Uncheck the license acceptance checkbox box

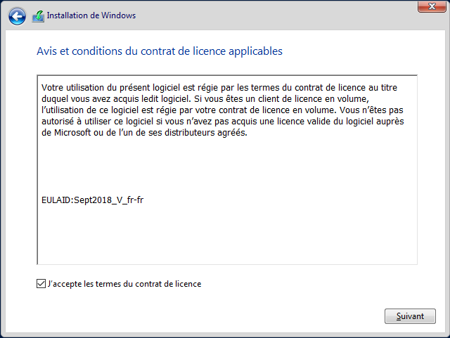pyautogui.click(x=41, y=284)
